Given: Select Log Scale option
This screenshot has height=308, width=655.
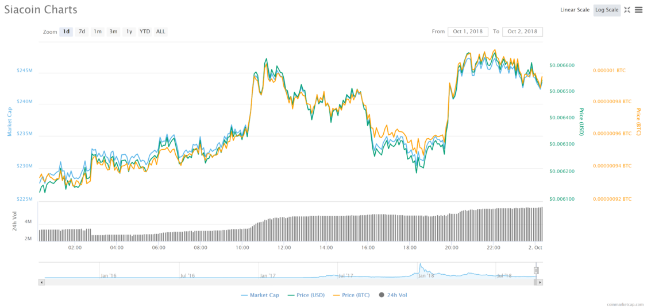Looking at the screenshot, I should tap(607, 10).
